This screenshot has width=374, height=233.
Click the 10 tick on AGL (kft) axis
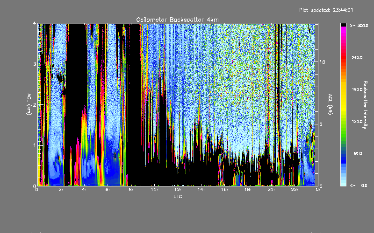322,62
